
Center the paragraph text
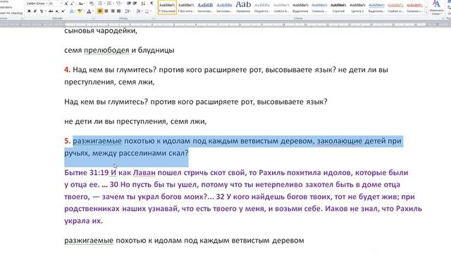106,11
